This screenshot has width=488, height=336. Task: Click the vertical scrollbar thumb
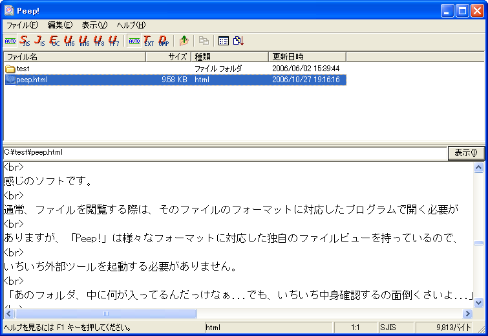click(x=479, y=243)
